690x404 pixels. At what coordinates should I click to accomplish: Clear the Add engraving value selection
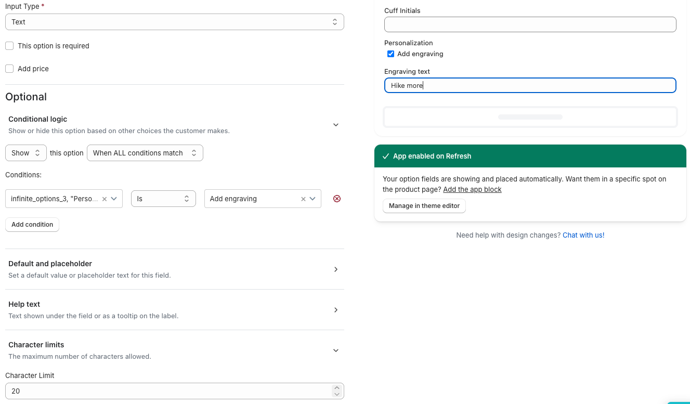click(304, 199)
